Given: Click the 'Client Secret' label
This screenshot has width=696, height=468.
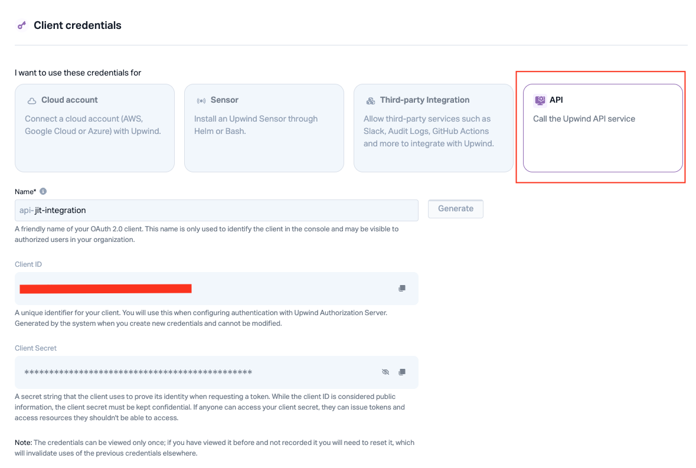Looking at the screenshot, I should 35,348.
